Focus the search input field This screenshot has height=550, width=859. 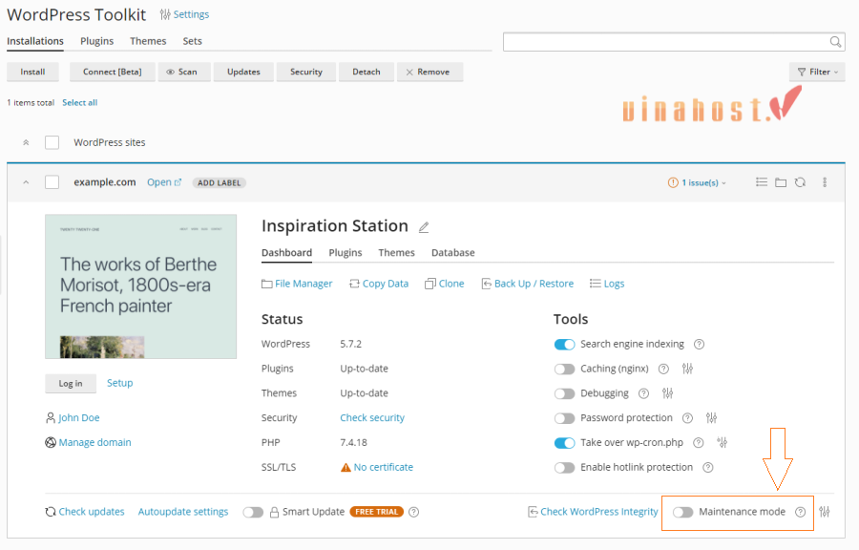(x=665, y=42)
